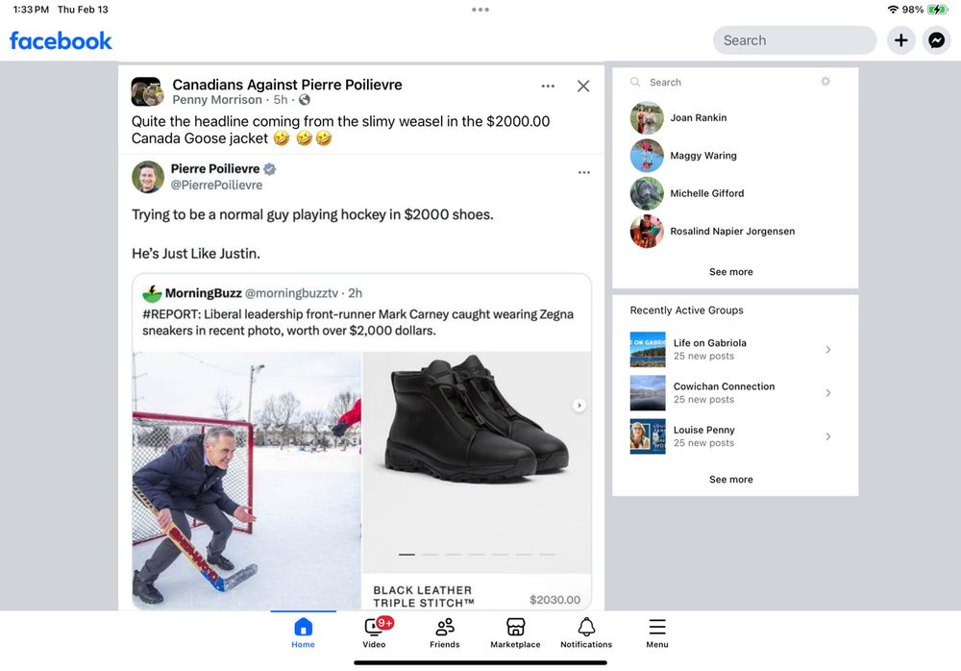Open the Friends tab
The image size is (961, 671).
coord(444,633)
